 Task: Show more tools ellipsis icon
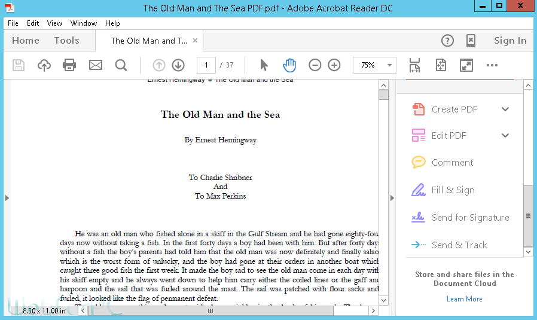click(492, 65)
